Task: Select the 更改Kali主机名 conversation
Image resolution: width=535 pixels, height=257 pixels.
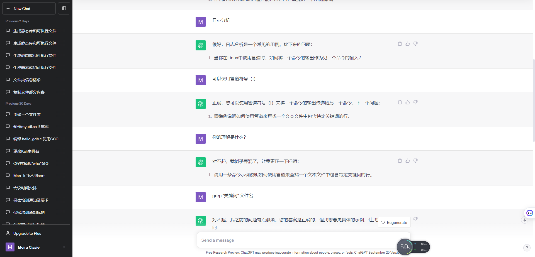Action: click(x=26, y=151)
